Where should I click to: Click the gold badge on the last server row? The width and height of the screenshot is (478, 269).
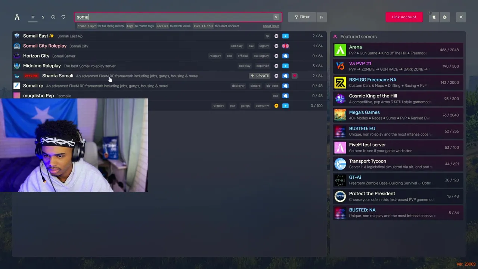pyautogui.click(x=276, y=106)
